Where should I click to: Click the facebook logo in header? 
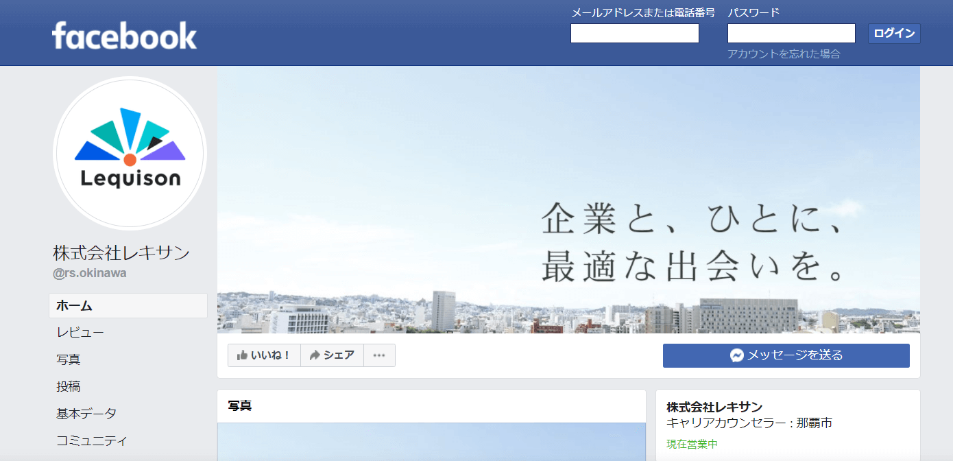pos(124,35)
